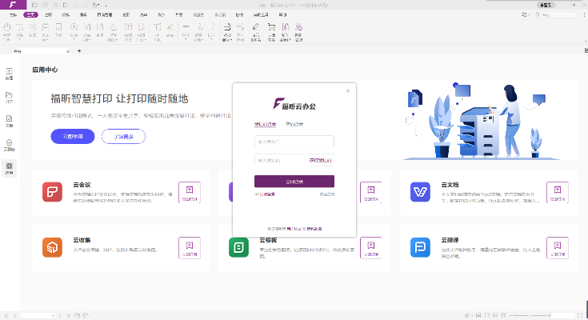
Task: Add a new tab with the plus button
Action: click(79, 51)
